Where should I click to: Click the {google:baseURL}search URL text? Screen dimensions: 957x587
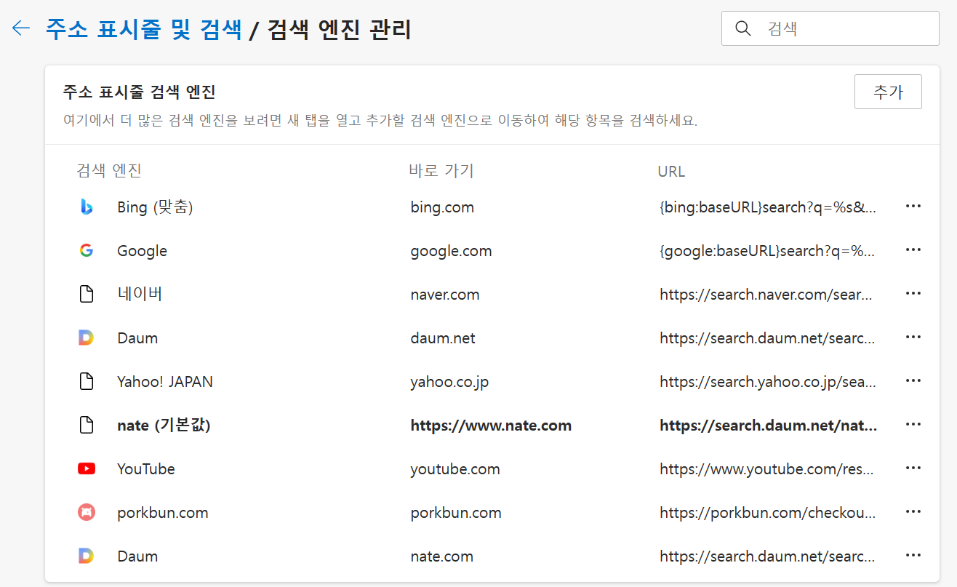pyautogui.click(x=766, y=251)
